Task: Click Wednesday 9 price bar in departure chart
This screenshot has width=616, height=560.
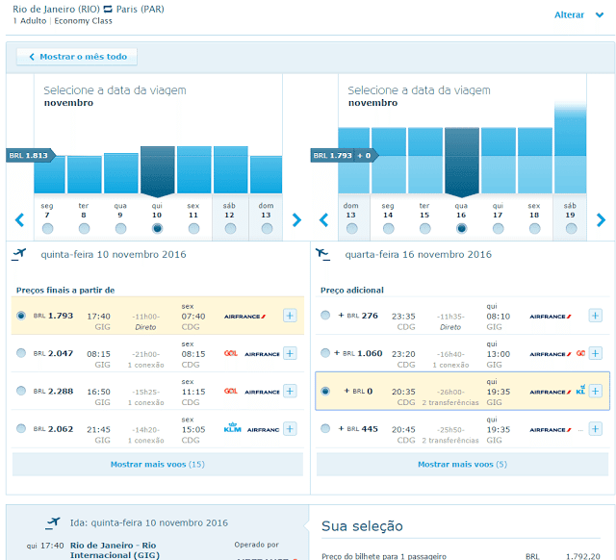Action: pyautogui.click(x=121, y=173)
